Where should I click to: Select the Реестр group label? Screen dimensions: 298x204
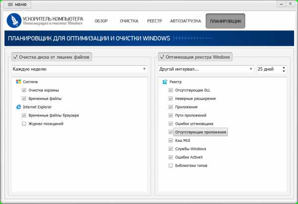tap(175, 82)
